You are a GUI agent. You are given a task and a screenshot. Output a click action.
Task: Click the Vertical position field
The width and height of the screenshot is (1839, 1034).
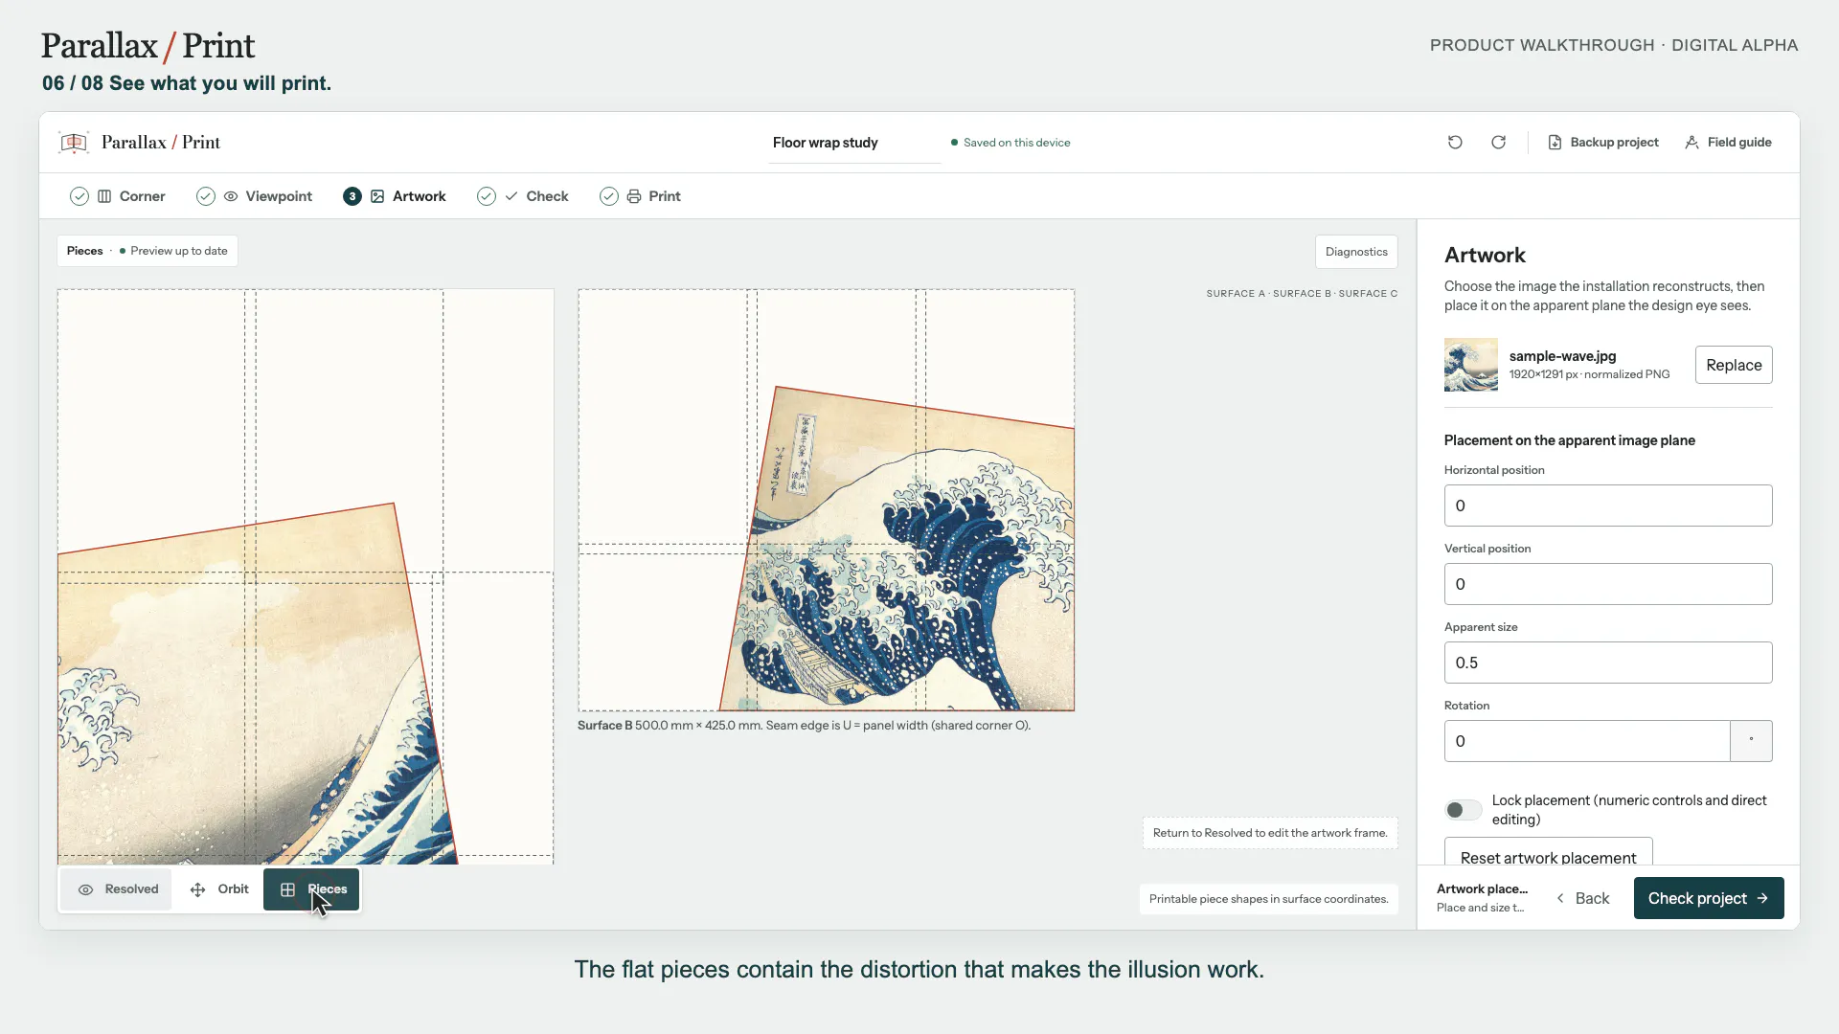click(x=1608, y=584)
